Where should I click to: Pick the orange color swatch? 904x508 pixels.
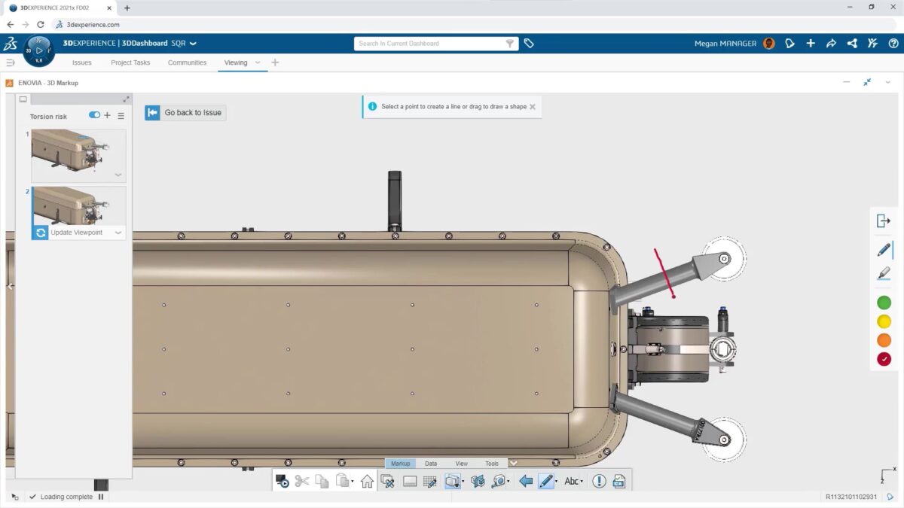(x=884, y=340)
